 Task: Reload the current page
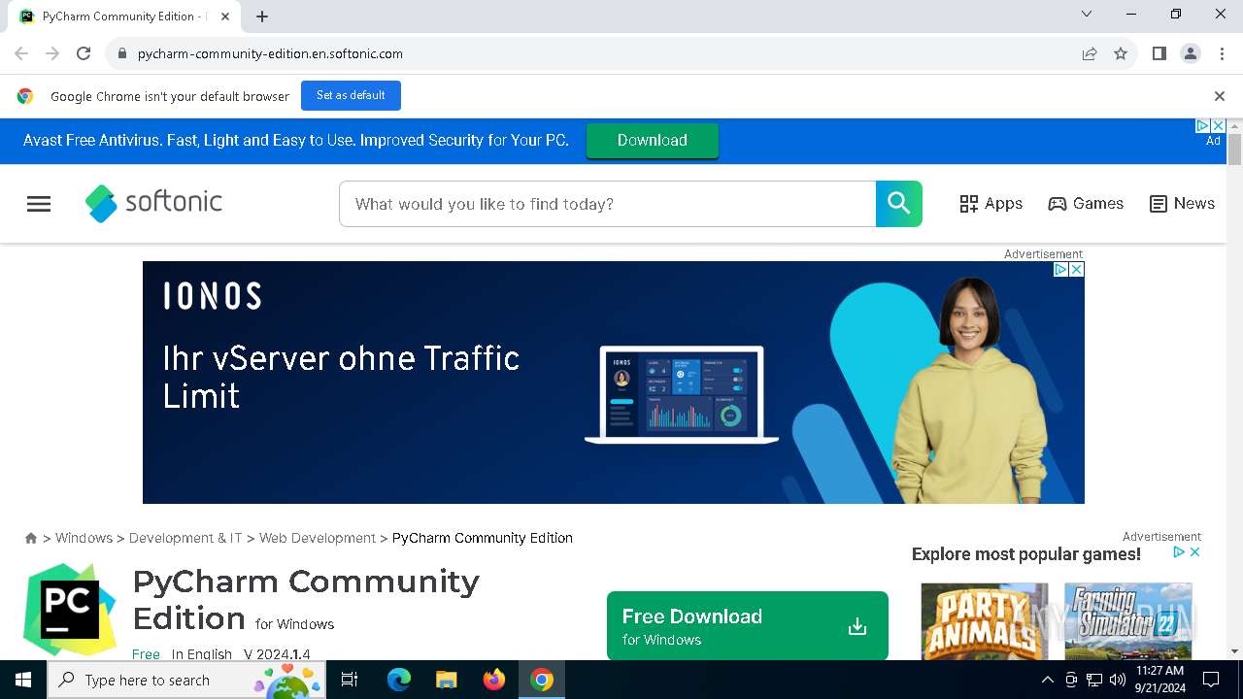84,53
